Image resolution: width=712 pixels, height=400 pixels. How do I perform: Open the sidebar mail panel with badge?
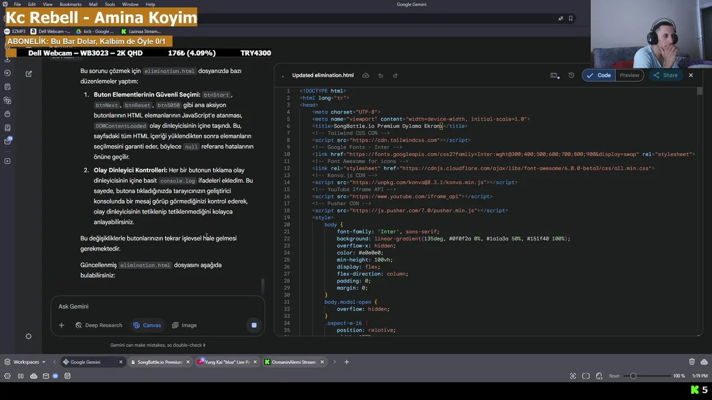coord(7,141)
